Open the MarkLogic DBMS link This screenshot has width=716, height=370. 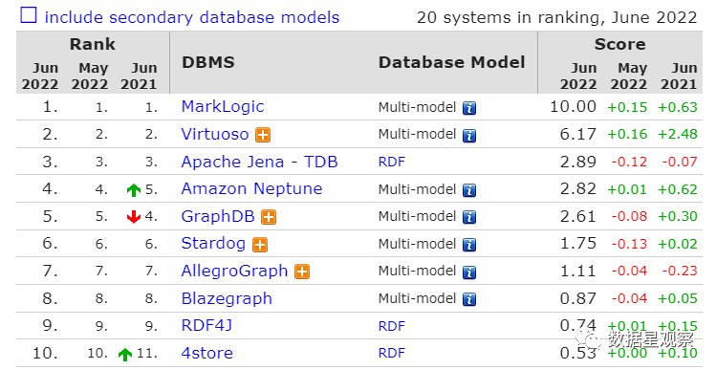point(223,106)
